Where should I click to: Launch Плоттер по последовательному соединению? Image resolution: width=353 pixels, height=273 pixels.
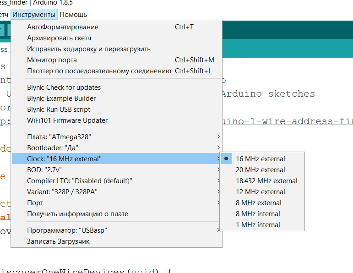[x=116, y=71]
